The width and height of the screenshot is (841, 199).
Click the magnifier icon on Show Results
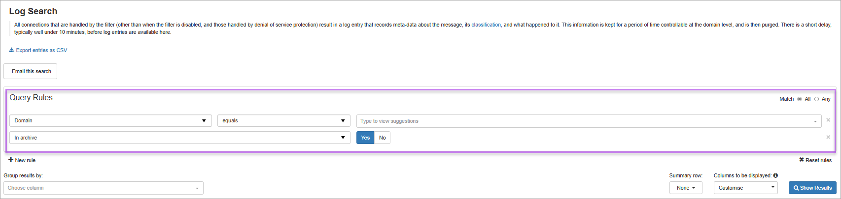pos(796,188)
